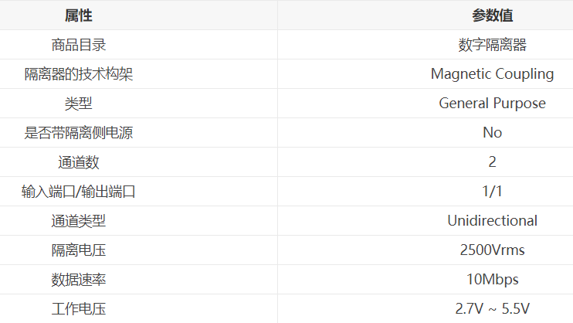
Task: Select the 商品目录 attribute cell
Action: tap(79, 45)
